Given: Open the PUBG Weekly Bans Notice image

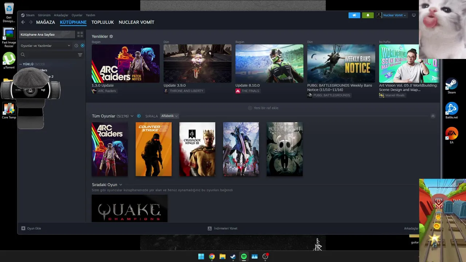Looking at the screenshot, I should point(341,63).
